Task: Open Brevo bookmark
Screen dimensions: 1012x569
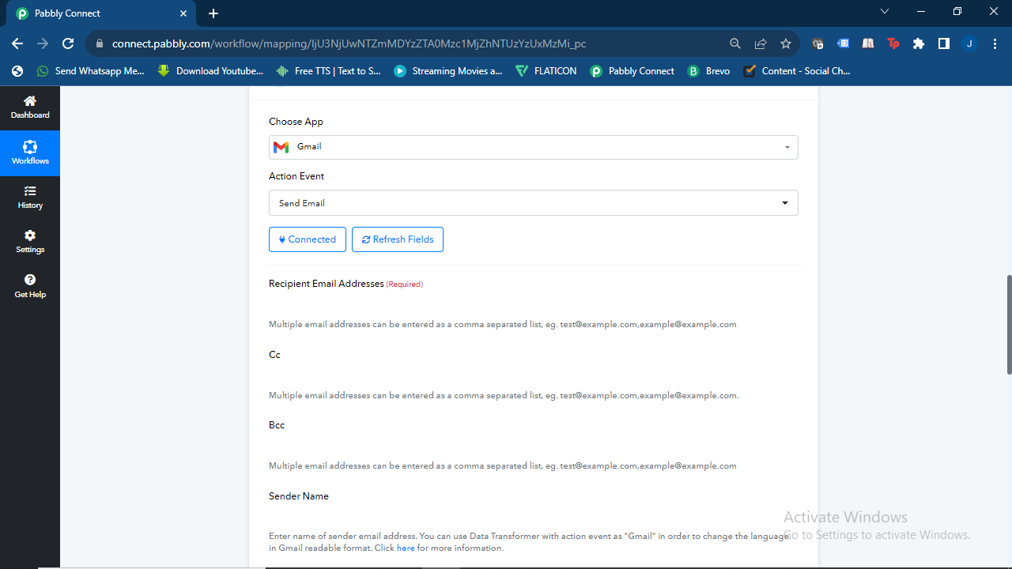Action: pos(709,71)
